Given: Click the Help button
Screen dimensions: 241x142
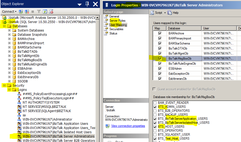Looking at the screenshot, I should 173,13.
